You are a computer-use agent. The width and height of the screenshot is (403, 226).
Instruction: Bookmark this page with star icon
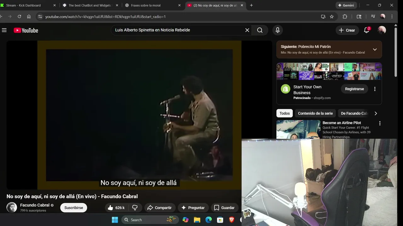pos(332,17)
